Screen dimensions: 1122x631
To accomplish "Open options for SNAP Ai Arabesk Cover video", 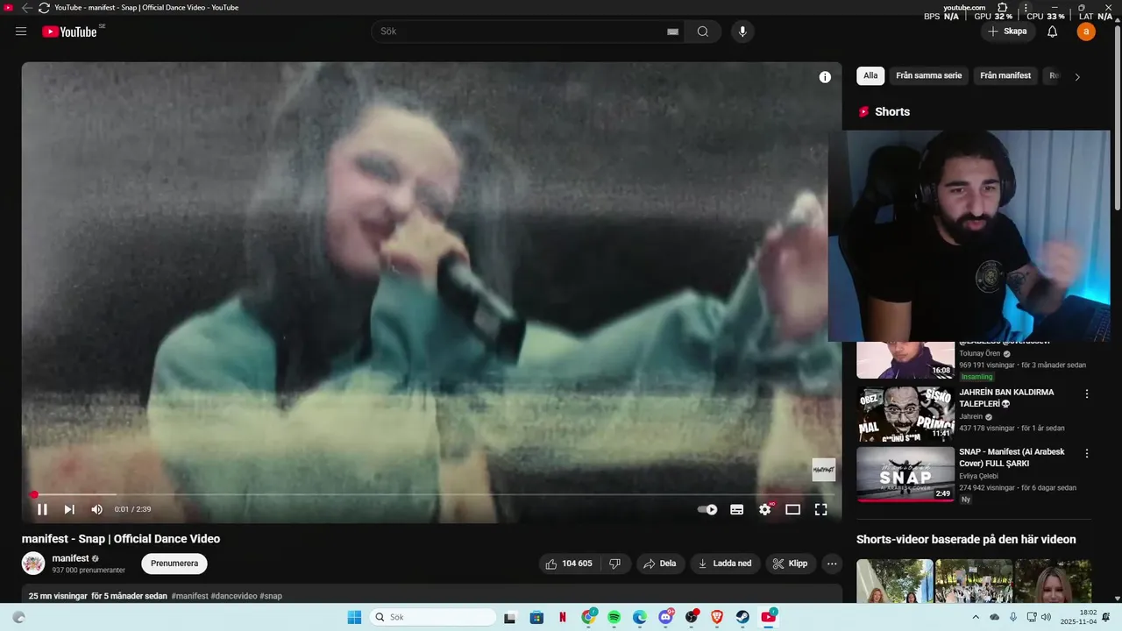I will (x=1087, y=454).
